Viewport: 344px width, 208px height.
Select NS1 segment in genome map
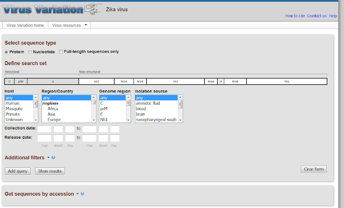(97, 81)
